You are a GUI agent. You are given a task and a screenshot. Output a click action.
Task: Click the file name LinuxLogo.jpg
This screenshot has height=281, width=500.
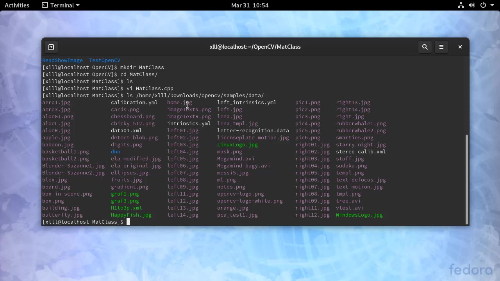coord(237,145)
